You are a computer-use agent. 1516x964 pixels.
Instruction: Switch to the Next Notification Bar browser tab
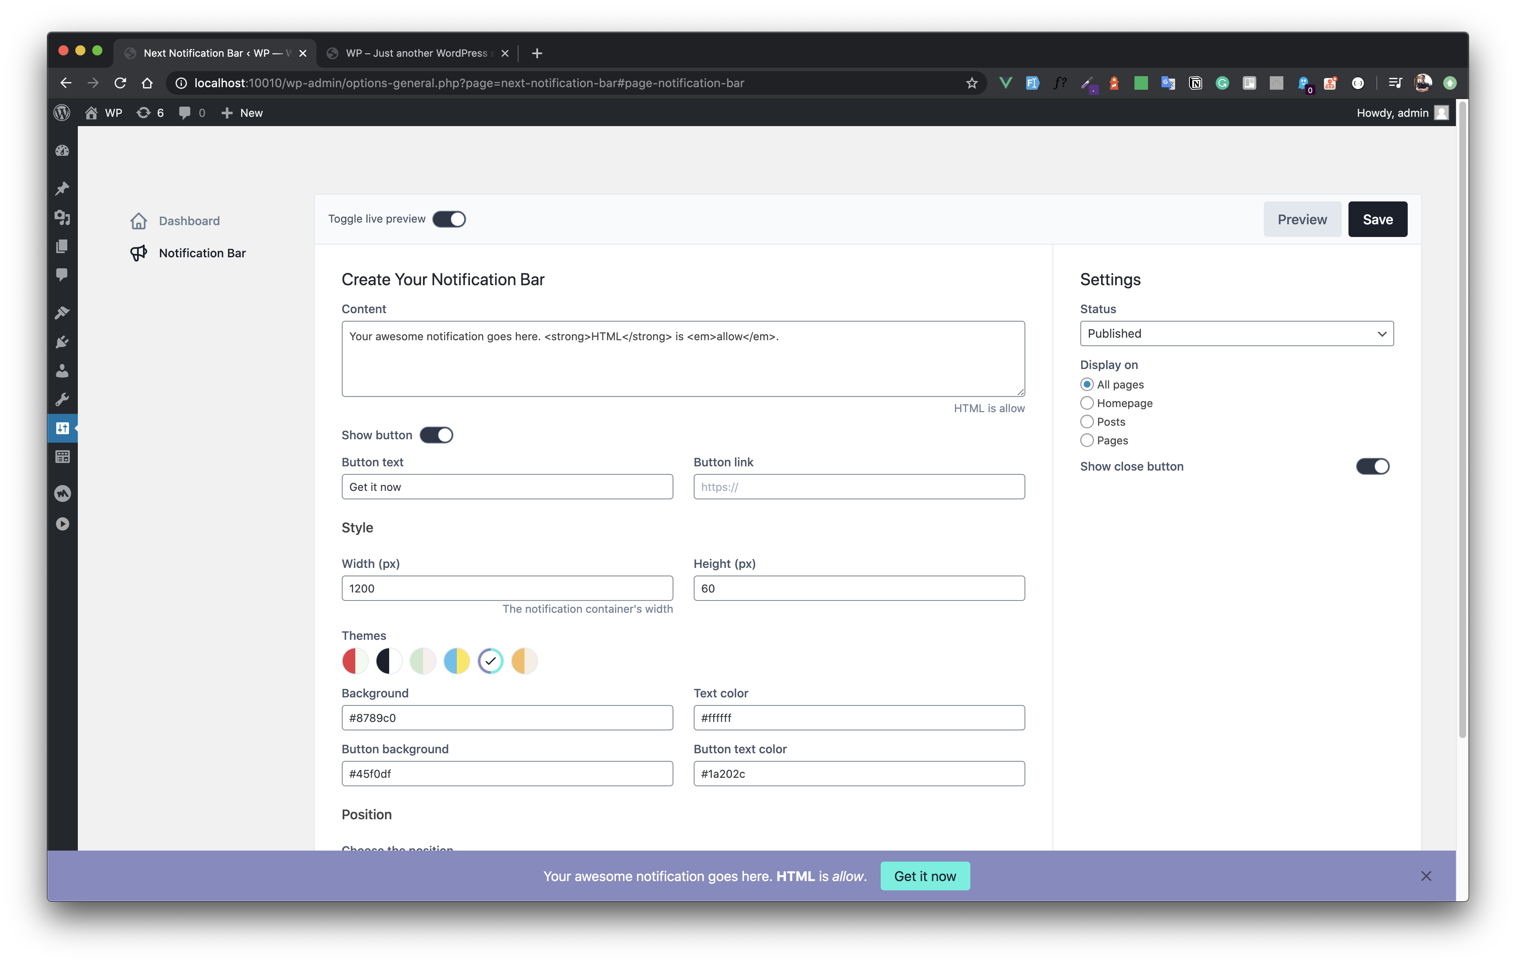pyautogui.click(x=215, y=53)
